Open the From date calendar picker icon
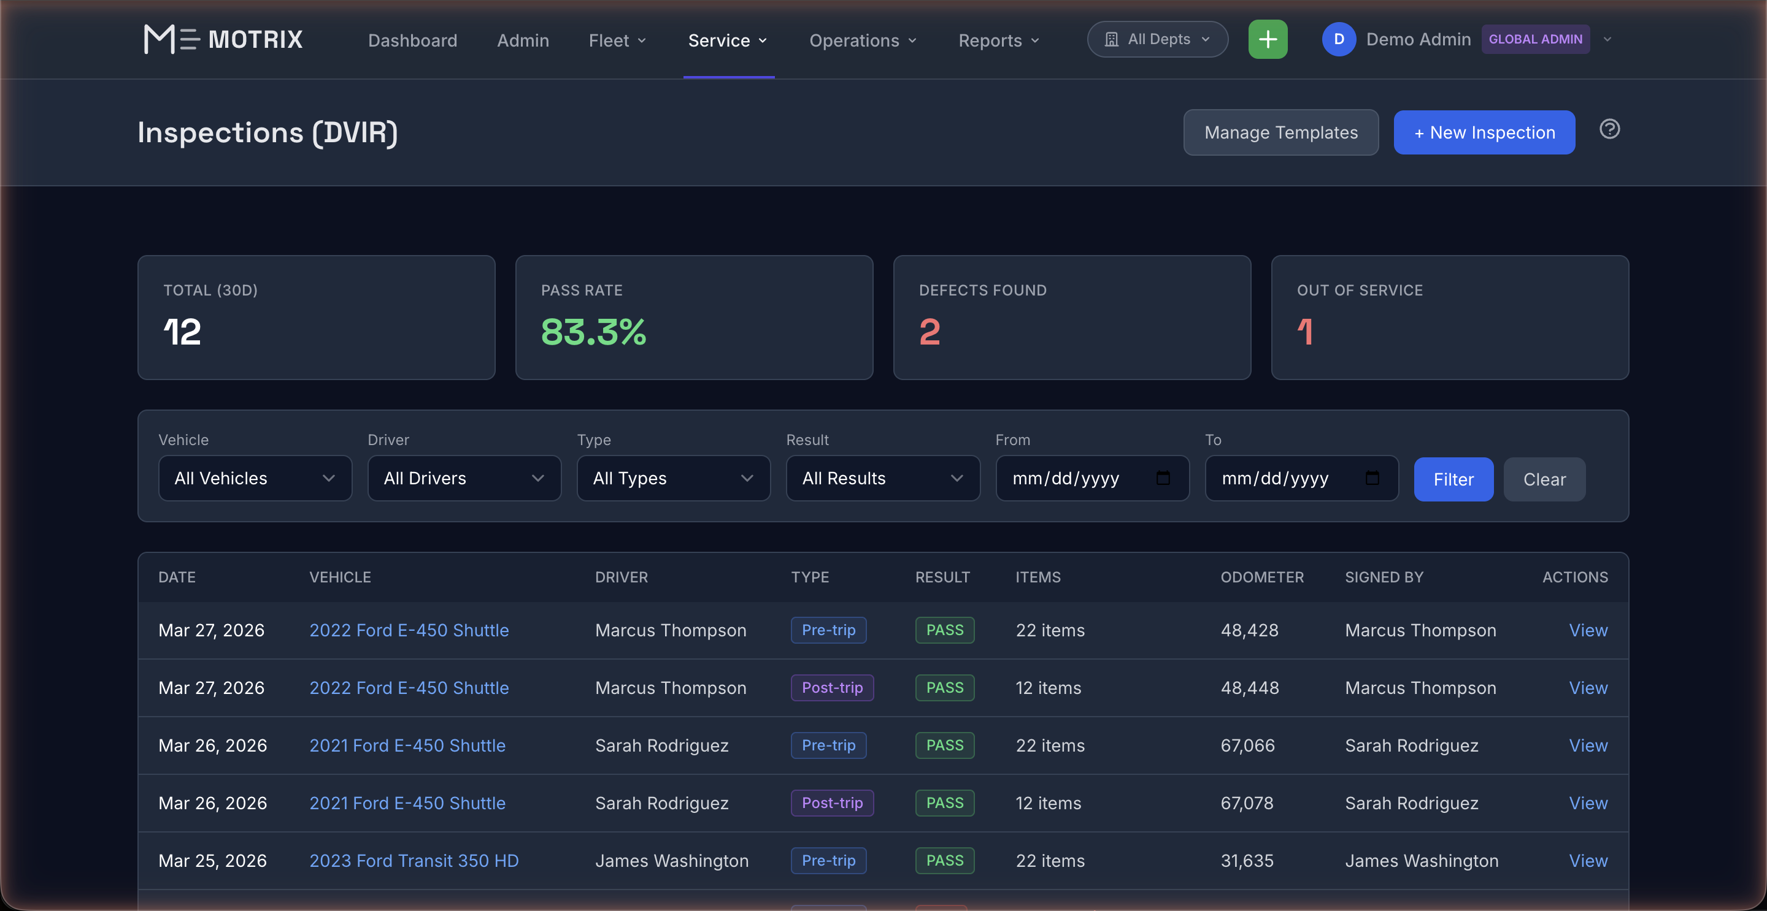Image resolution: width=1767 pixels, height=911 pixels. pyautogui.click(x=1163, y=478)
